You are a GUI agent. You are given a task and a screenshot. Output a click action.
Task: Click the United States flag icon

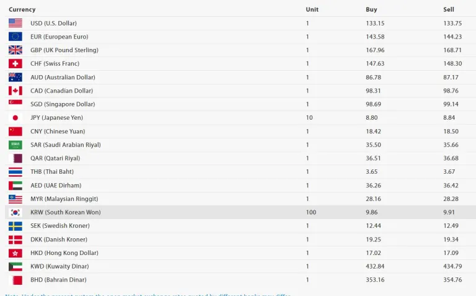click(15, 23)
